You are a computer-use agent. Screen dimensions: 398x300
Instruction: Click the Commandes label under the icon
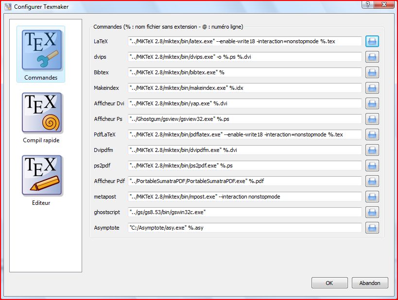[41, 78]
